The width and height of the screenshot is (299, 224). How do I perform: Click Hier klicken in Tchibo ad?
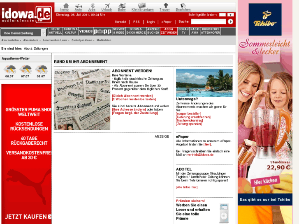[265, 181]
